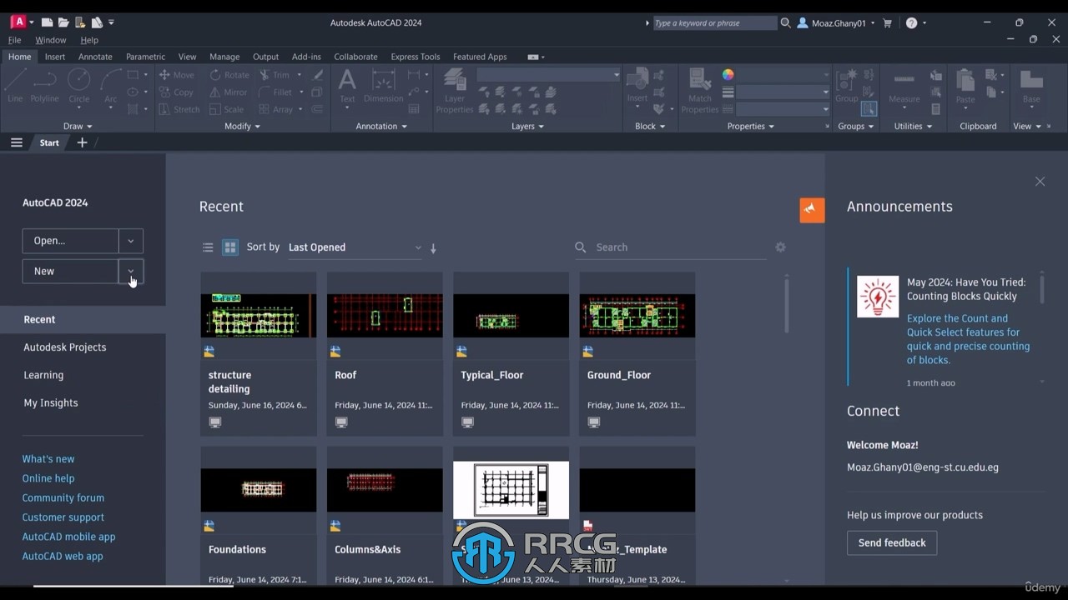Expand the Open... dropdown arrow
The width and height of the screenshot is (1068, 600).
pos(131,241)
